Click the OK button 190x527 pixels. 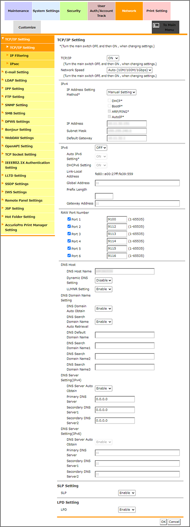tap(163, 521)
